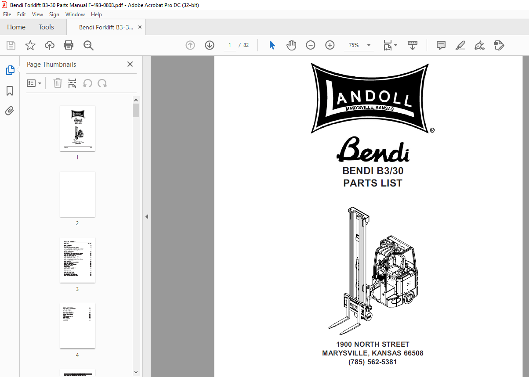Select page 4 thumbnail
This screenshot has width=529, height=377.
pyautogui.click(x=77, y=326)
